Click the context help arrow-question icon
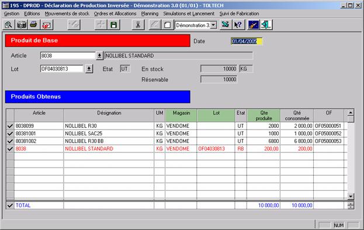Image resolution: width=364 pixels, height=230 pixels. coord(238,25)
